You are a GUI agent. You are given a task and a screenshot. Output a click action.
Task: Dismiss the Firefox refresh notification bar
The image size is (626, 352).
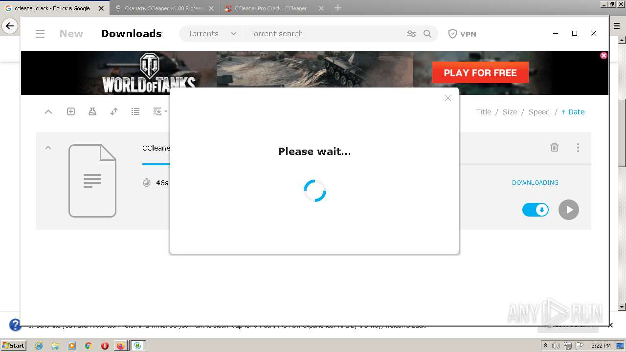point(610,325)
